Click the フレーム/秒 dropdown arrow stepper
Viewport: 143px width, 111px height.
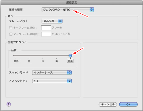click(x=60, y=21)
